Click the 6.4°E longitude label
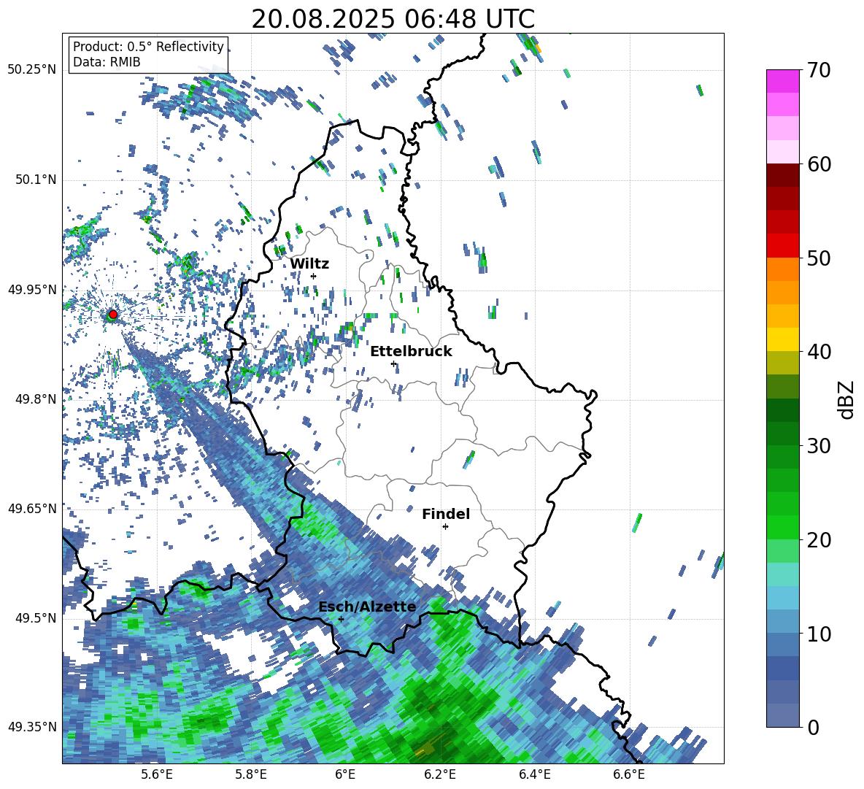Viewport: 864px width, 789px height. click(x=534, y=775)
